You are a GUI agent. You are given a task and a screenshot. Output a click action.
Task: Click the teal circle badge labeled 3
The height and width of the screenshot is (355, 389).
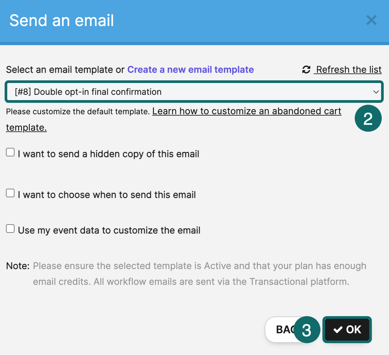[x=307, y=329]
